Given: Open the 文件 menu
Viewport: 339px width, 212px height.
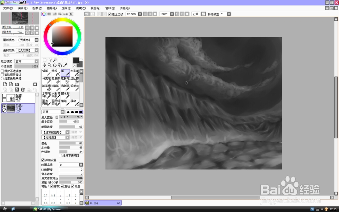Looking at the screenshot, I should click(x=8, y=8).
